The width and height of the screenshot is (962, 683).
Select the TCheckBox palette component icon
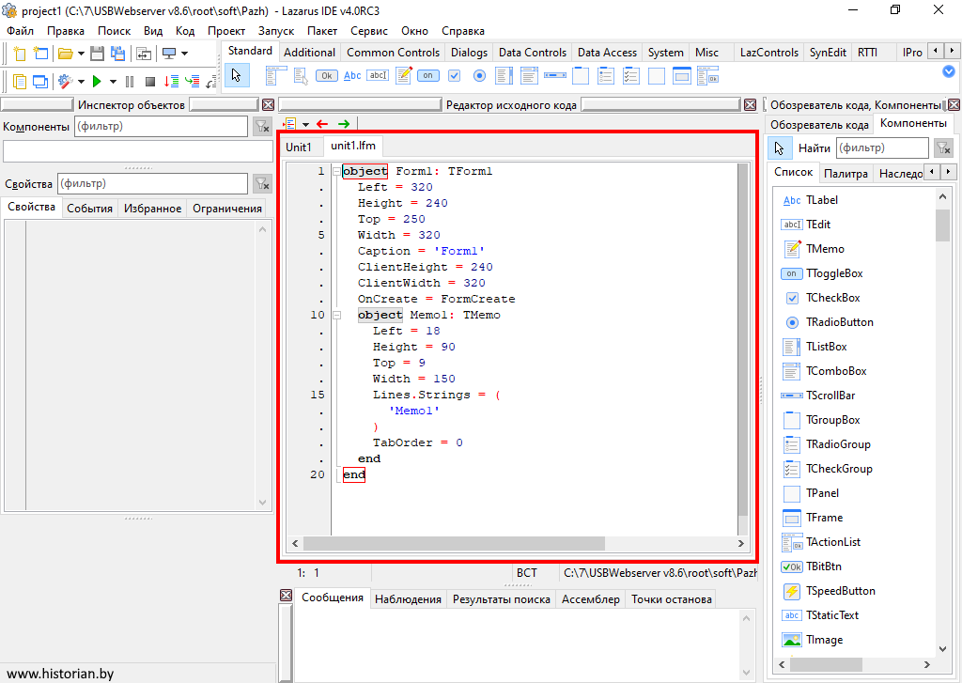(455, 75)
